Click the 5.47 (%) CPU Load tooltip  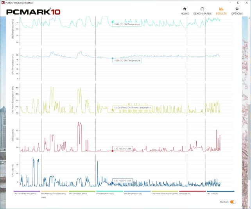coord(122,181)
